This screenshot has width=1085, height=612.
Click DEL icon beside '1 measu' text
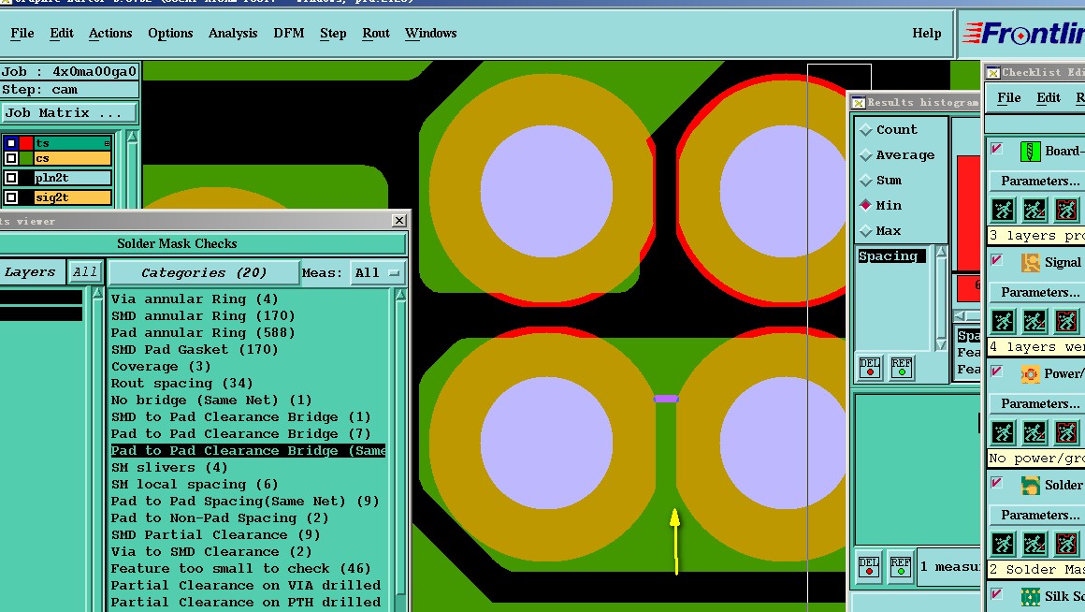tap(869, 567)
